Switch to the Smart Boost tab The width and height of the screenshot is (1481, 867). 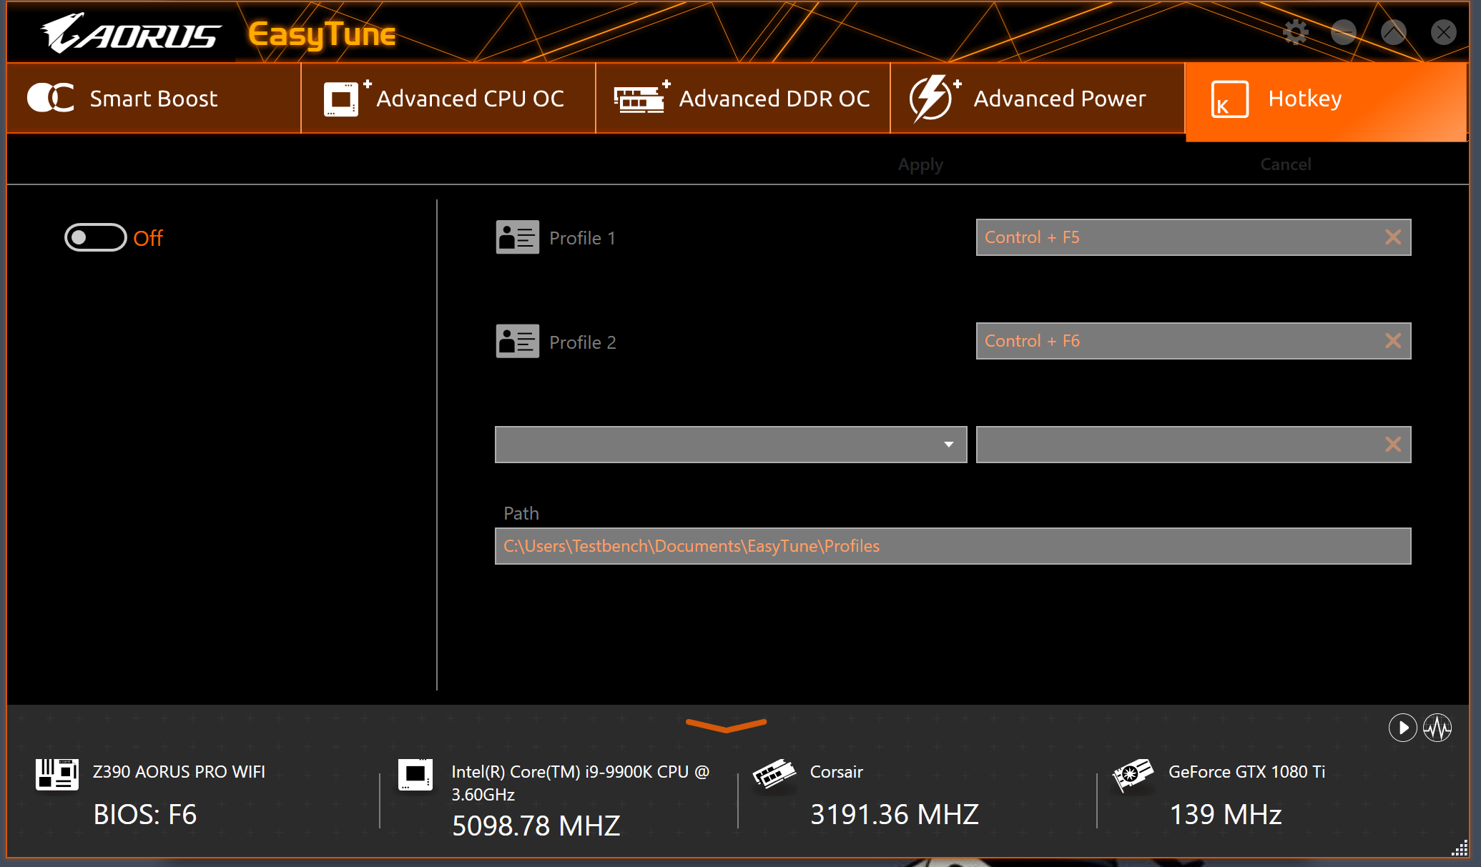click(154, 99)
